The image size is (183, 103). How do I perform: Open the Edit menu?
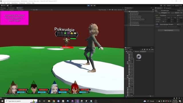tap(5, 3)
